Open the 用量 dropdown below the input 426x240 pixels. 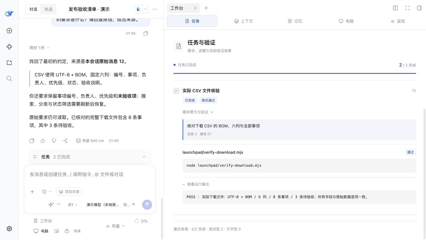115,226
